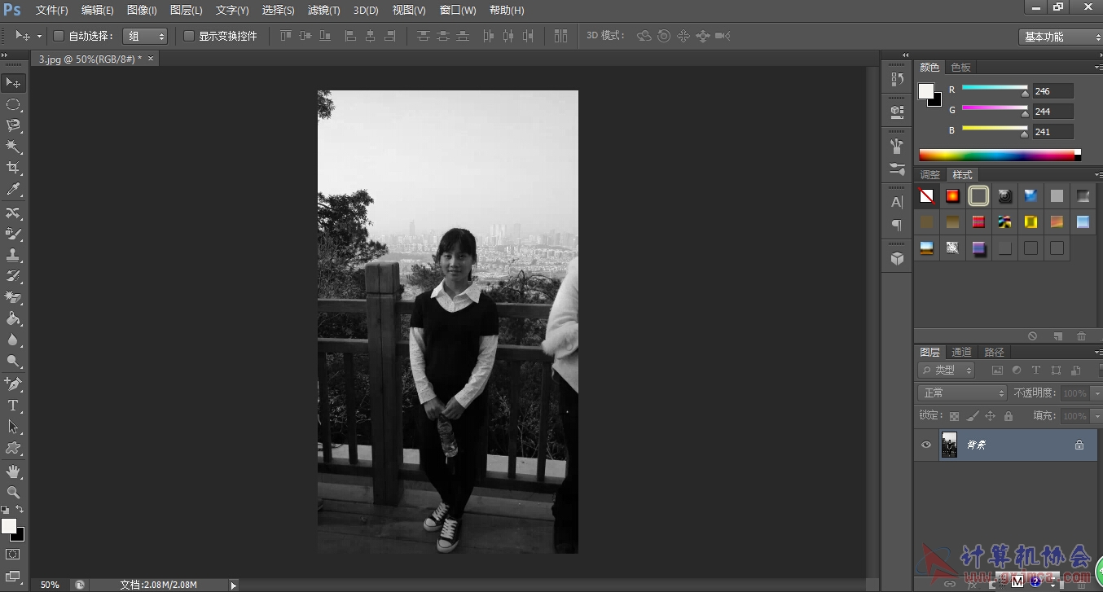Open the History panel icon
This screenshot has height=592, width=1103.
[897, 79]
